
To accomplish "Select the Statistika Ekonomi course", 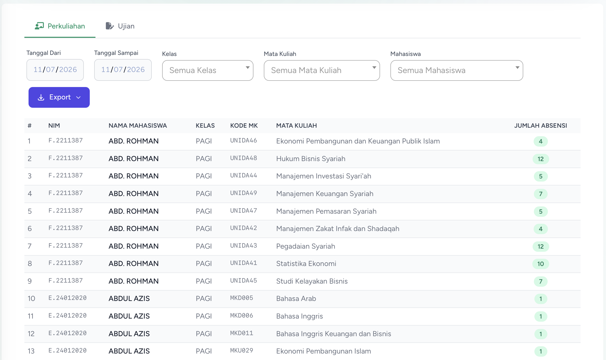I will point(306,264).
